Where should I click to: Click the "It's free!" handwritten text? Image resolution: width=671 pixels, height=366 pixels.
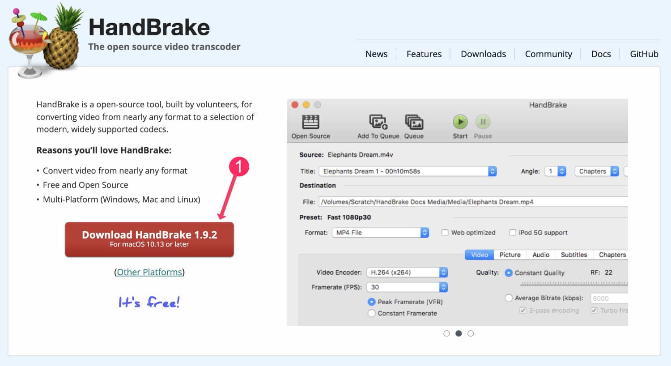tap(149, 302)
